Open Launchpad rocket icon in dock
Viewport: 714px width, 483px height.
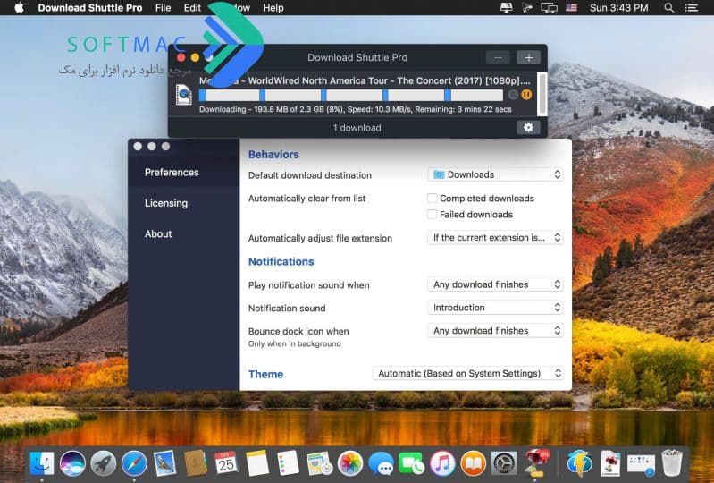(104, 464)
